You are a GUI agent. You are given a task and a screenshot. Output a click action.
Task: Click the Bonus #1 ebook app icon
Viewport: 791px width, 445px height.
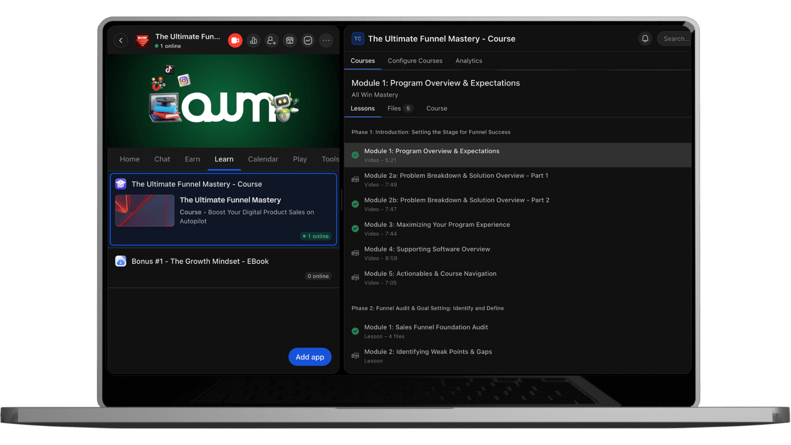point(121,261)
